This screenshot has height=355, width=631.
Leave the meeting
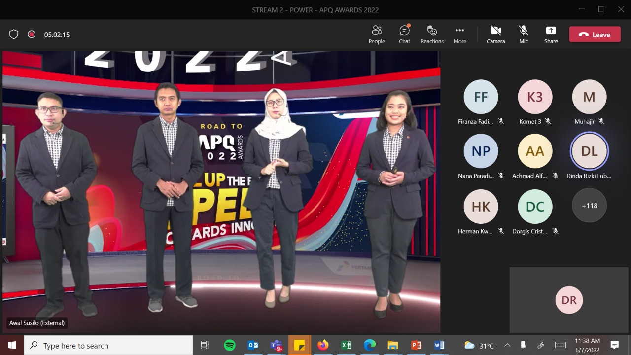(x=595, y=35)
